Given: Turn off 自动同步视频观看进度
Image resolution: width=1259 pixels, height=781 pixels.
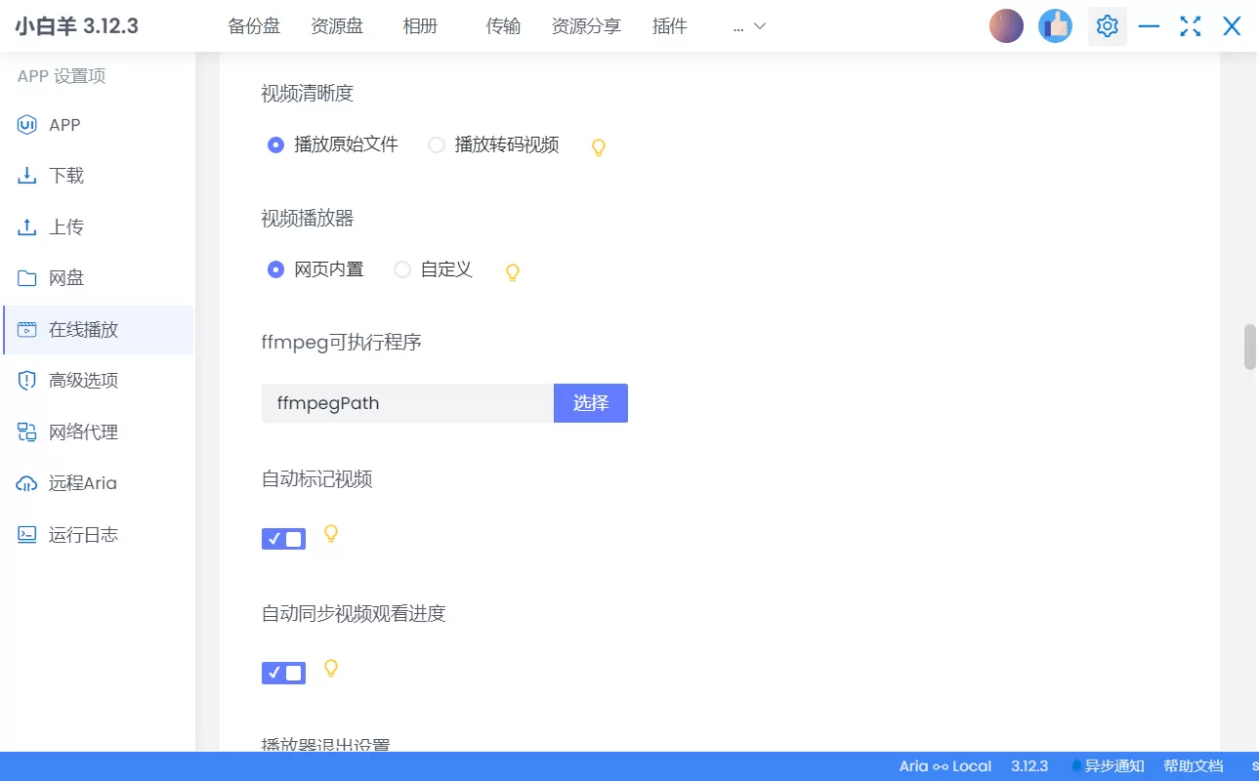Looking at the screenshot, I should pyautogui.click(x=283, y=672).
